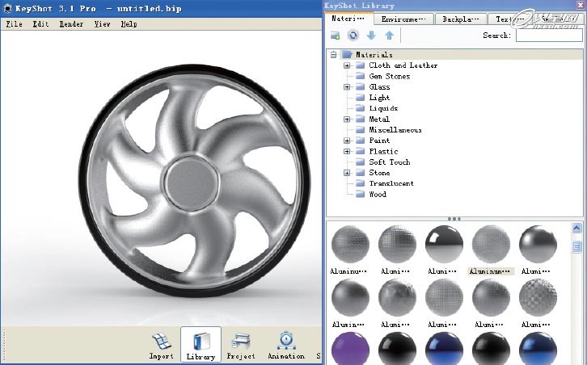
Task: Click the blue up arrow export icon
Action: [x=390, y=36]
